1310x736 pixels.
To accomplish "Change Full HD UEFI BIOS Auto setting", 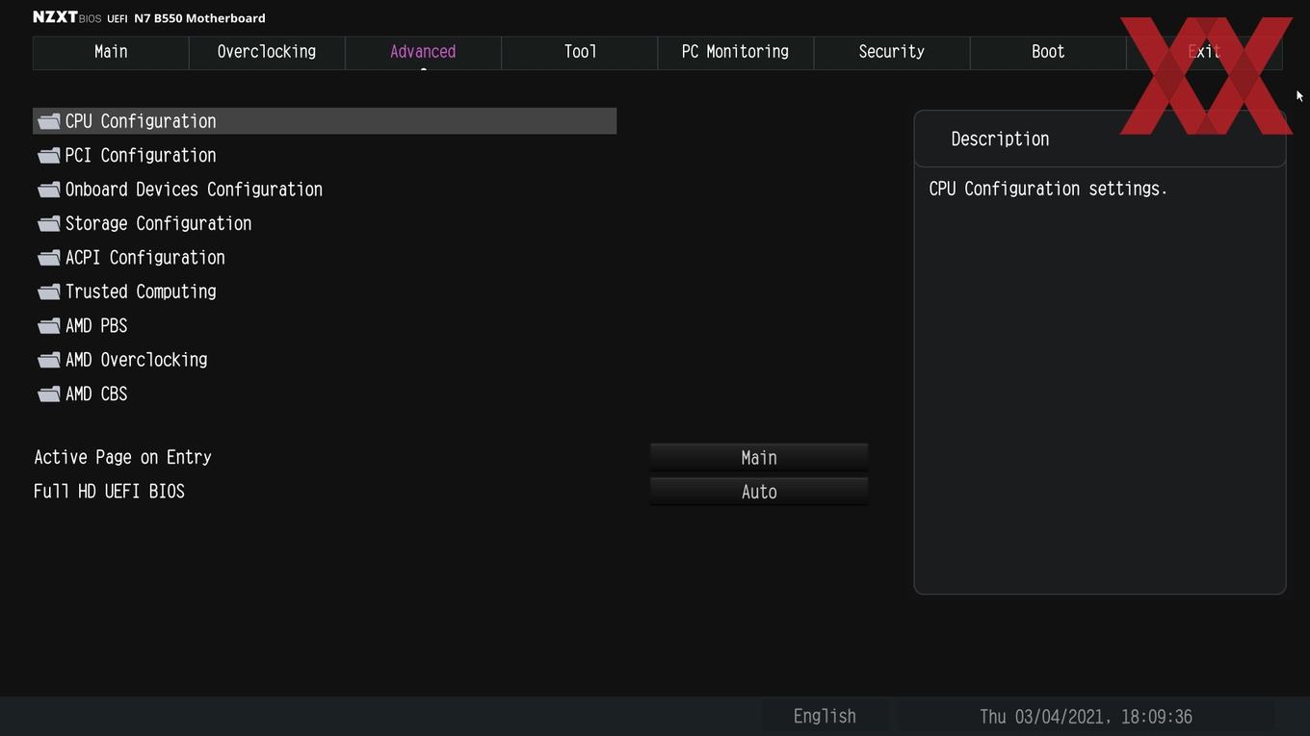I will tap(759, 492).
